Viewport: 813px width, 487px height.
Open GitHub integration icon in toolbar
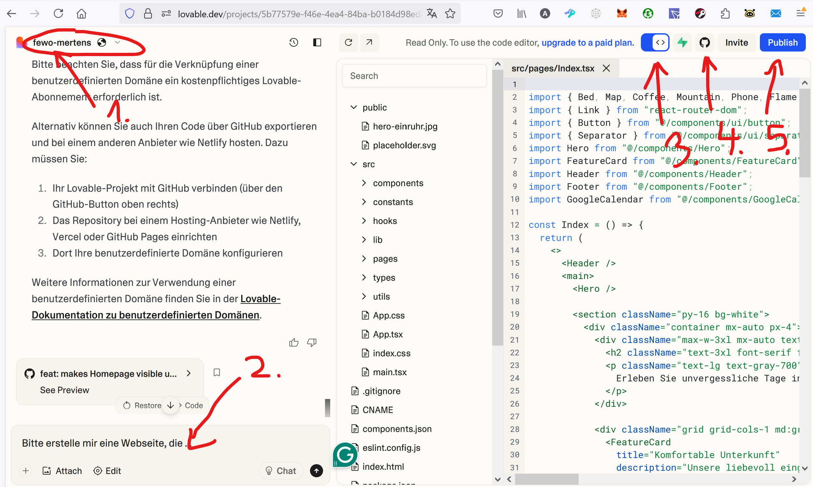(704, 42)
